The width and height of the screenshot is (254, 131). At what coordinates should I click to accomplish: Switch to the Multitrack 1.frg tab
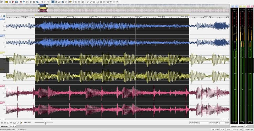pos(7,126)
